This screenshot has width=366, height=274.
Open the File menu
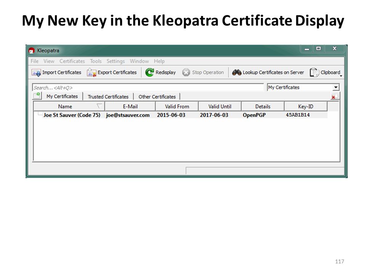coord(35,61)
